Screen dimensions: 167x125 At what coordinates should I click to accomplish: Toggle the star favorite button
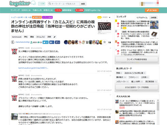click(105, 42)
